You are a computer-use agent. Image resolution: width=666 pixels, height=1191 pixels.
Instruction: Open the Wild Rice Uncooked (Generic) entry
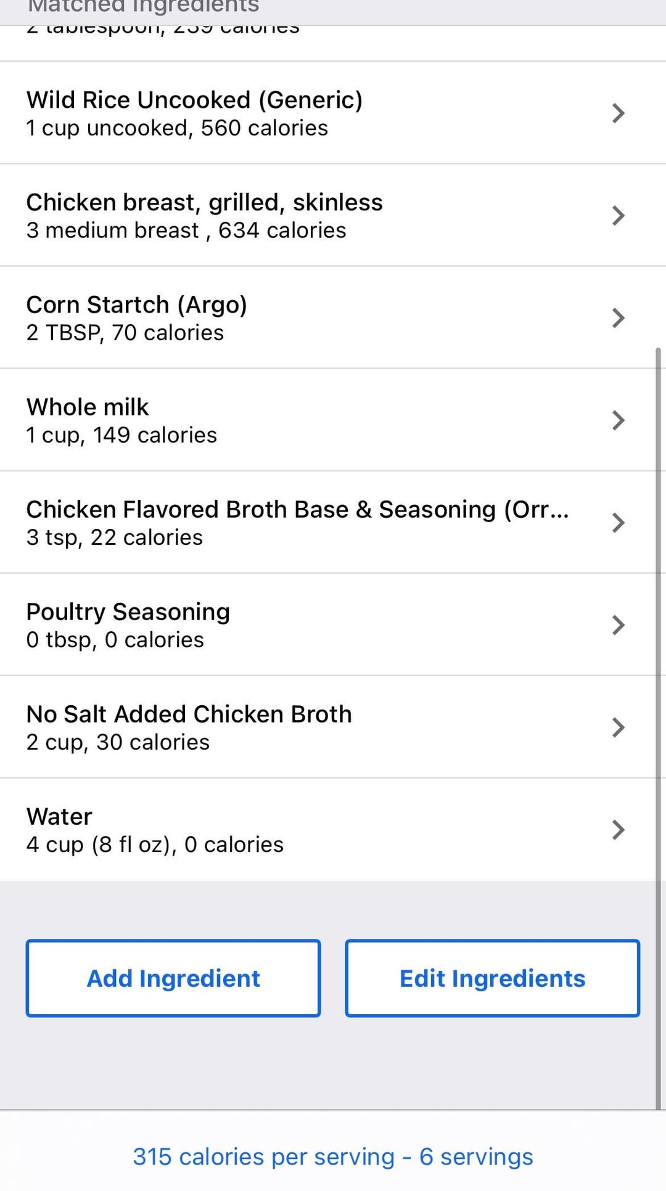click(194, 113)
